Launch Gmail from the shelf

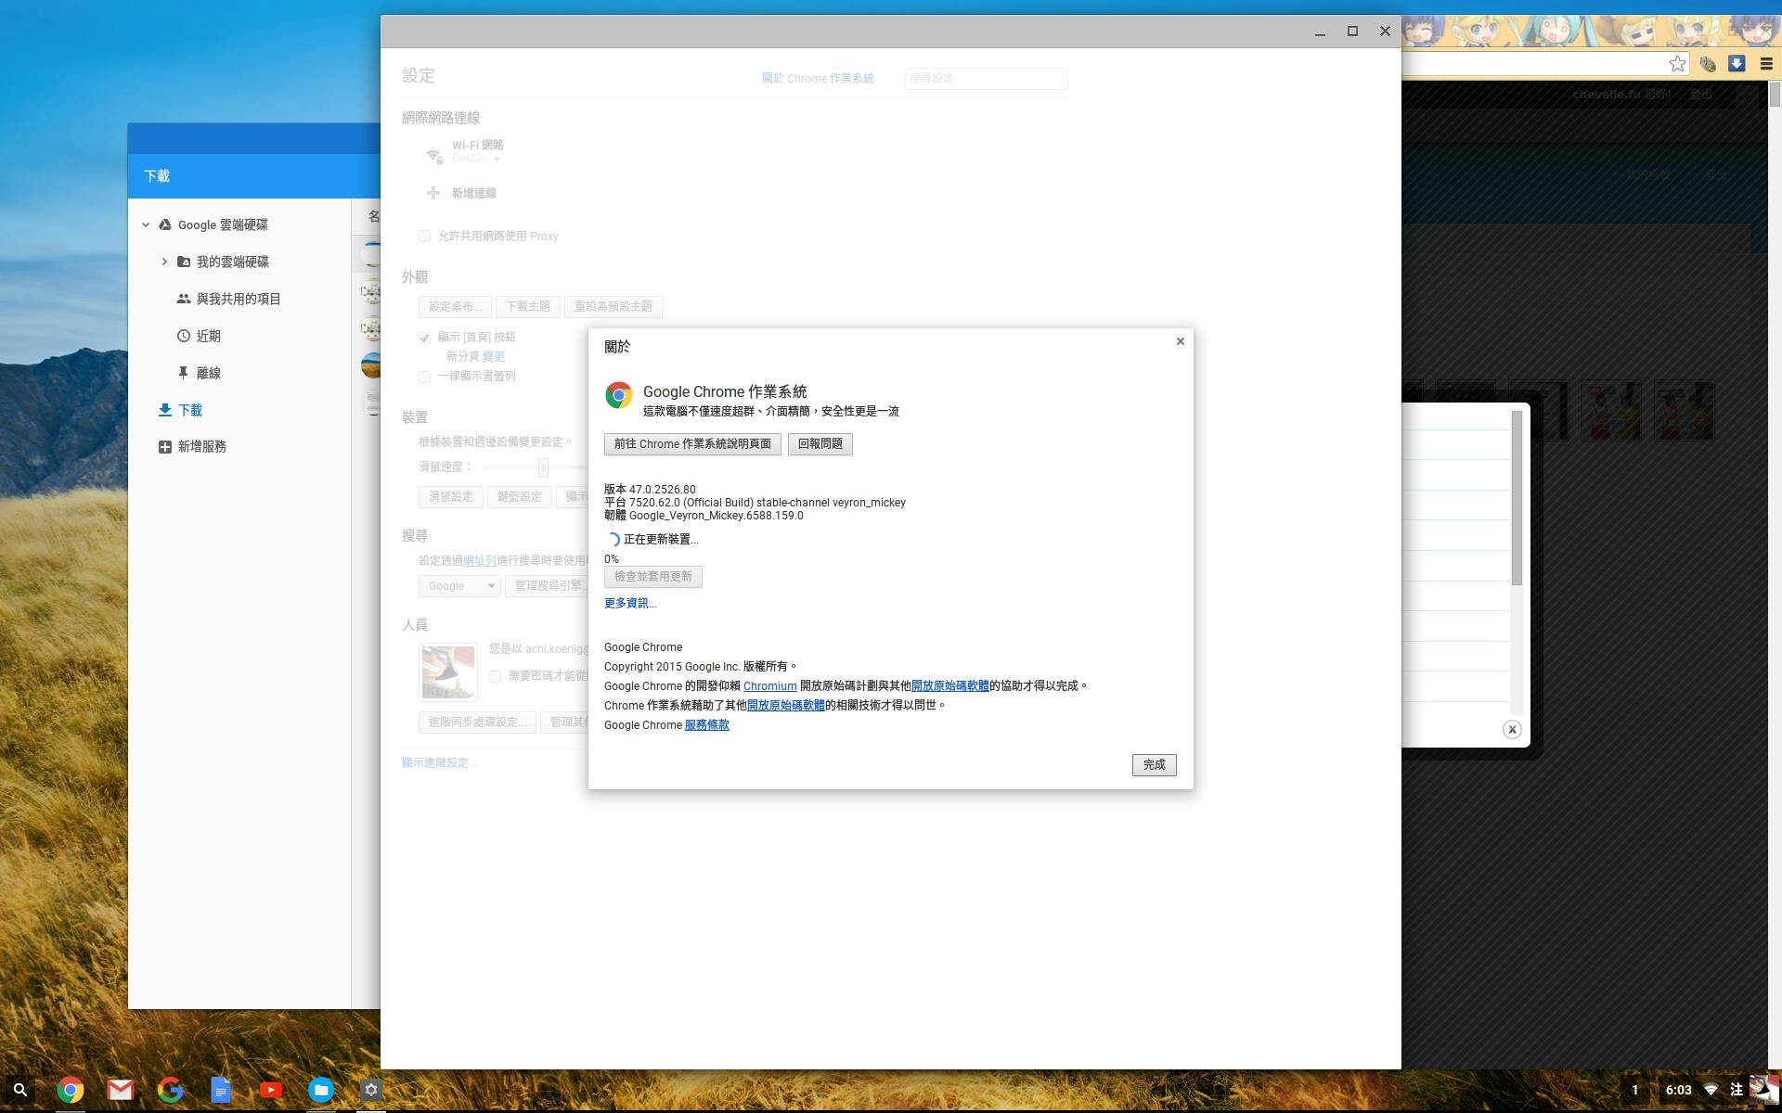click(120, 1090)
